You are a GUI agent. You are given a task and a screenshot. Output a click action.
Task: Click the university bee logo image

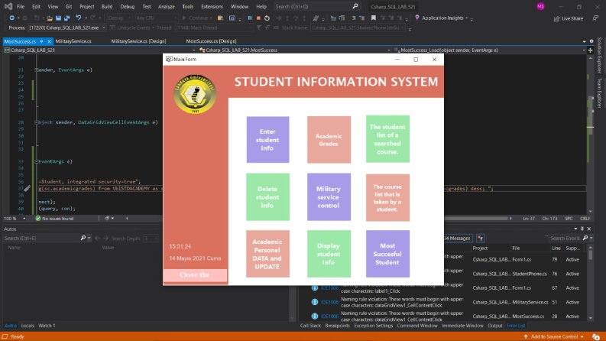coord(195,94)
